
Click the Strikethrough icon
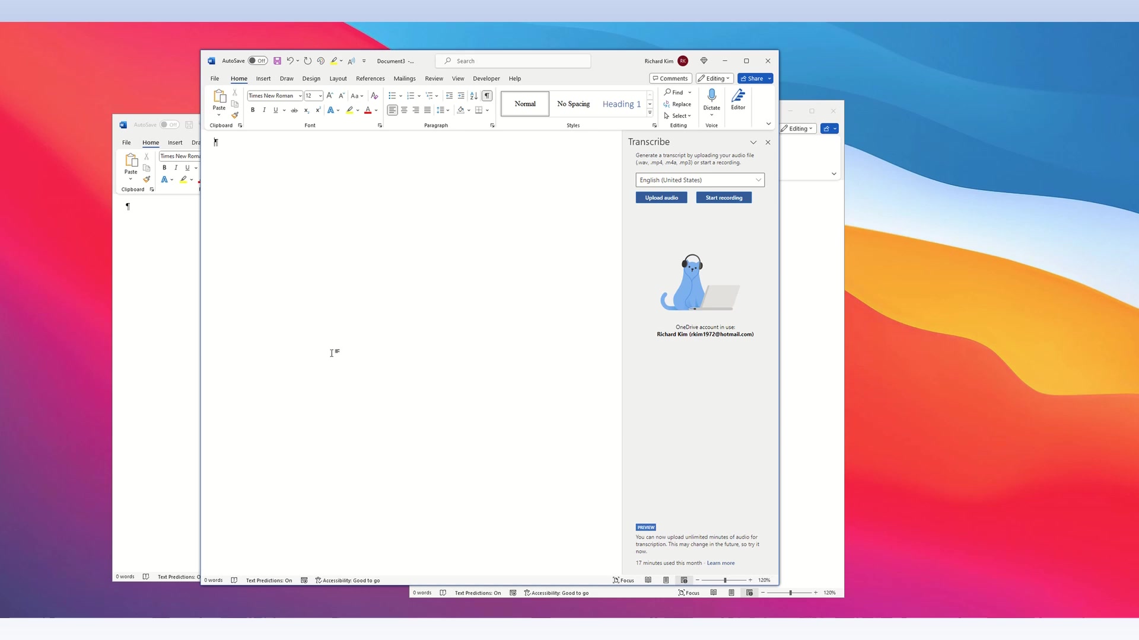(x=294, y=110)
